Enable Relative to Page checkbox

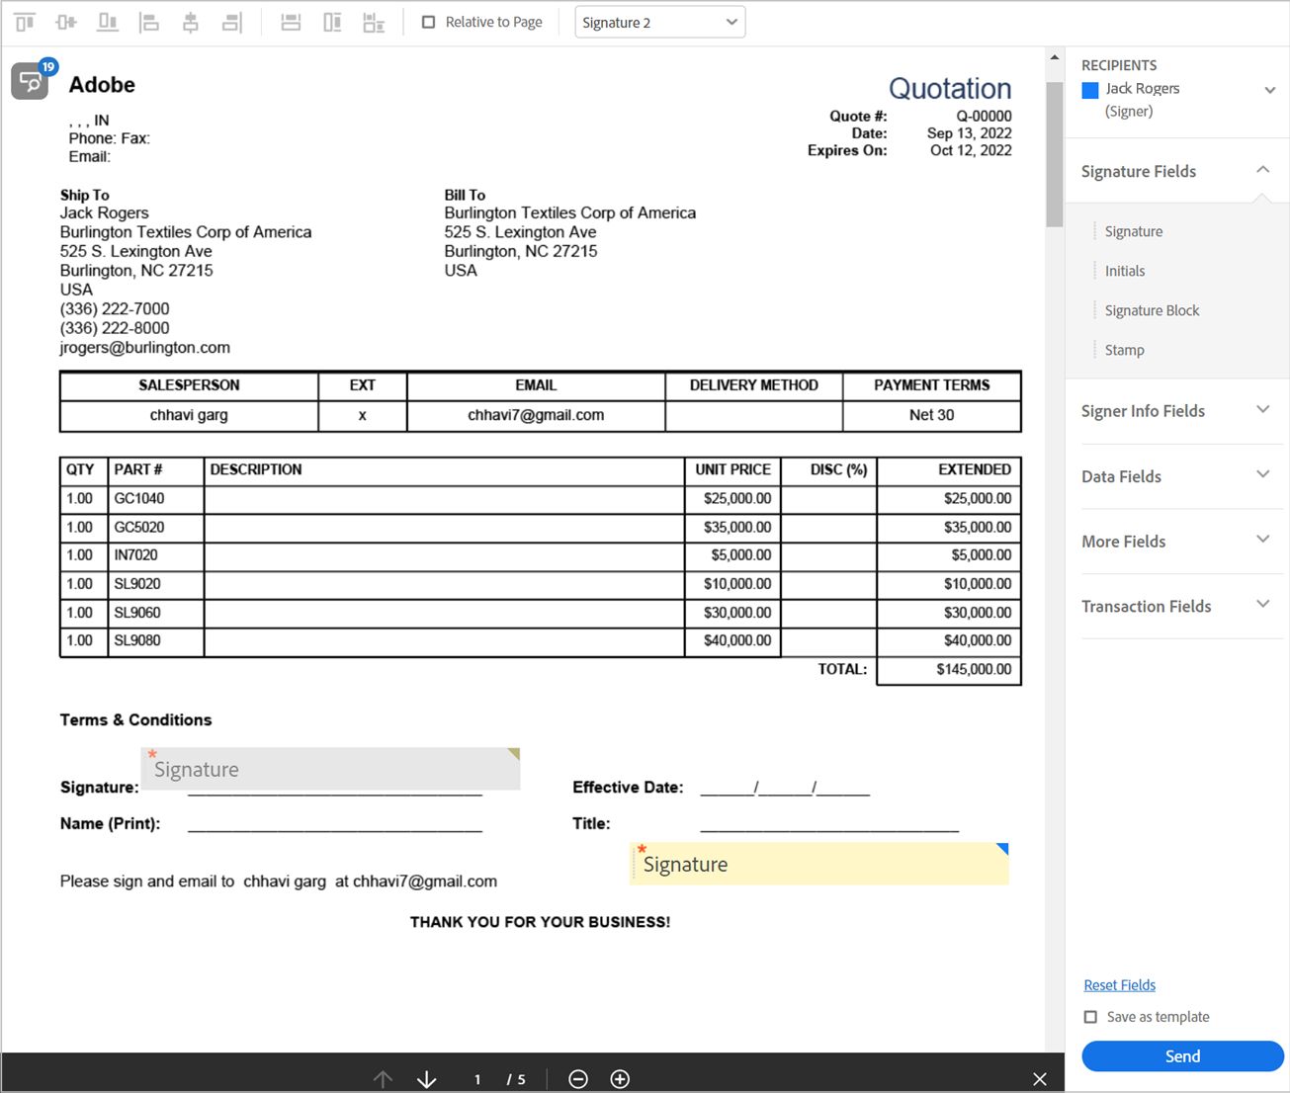428,22
